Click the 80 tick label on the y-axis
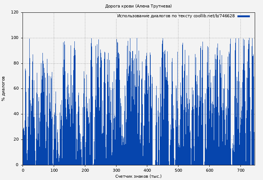Image resolution: width=263 pixels, height=180 pixels. (16, 63)
